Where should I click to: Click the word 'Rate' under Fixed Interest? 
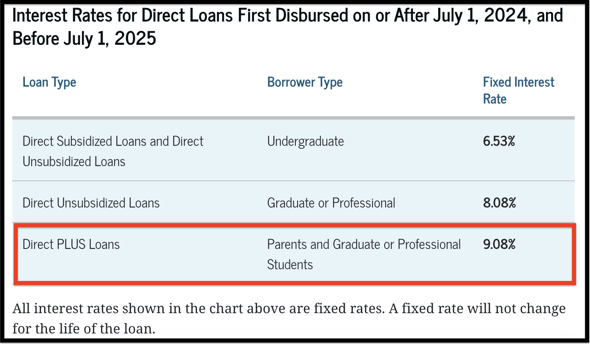click(495, 99)
